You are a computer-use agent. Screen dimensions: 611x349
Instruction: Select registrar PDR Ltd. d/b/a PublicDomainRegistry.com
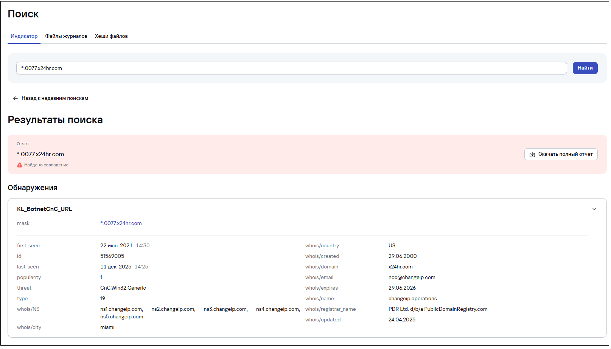(438, 309)
